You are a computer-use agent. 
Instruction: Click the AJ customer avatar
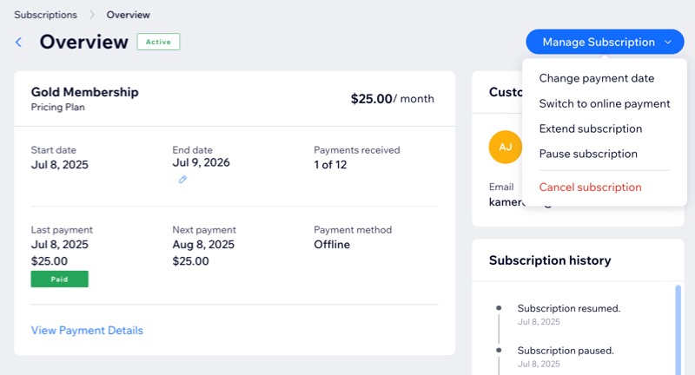506,148
